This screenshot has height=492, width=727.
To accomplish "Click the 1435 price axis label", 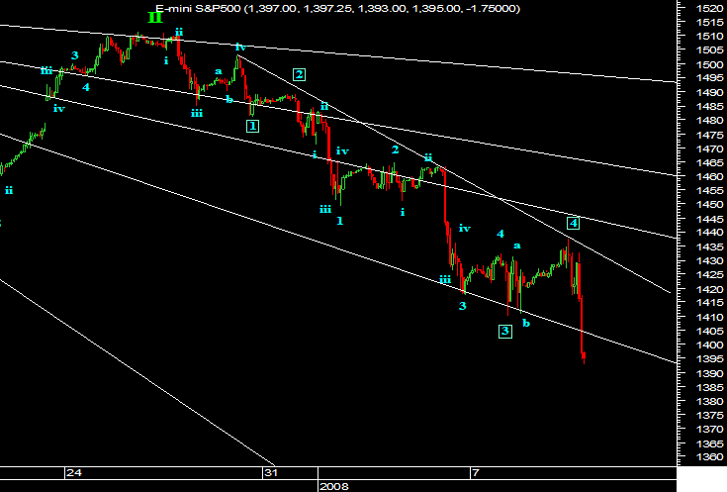I will pos(709,246).
